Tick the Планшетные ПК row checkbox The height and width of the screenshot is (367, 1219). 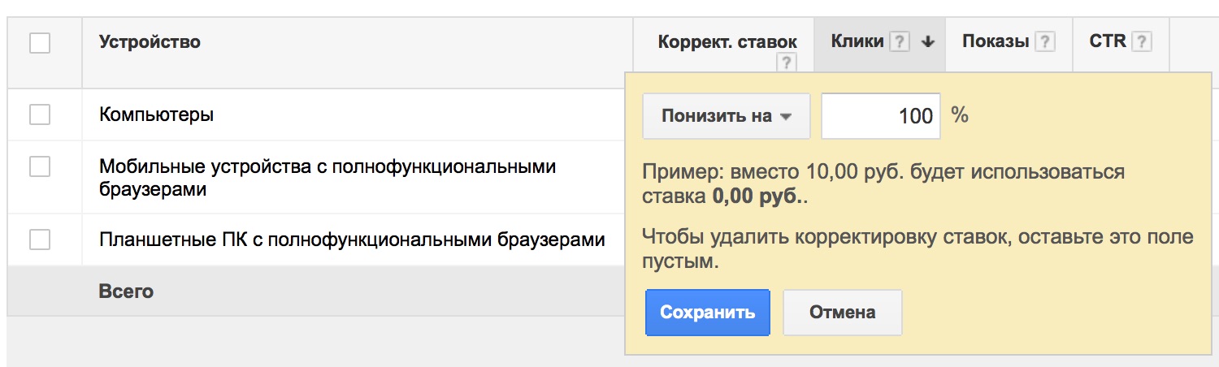coord(40,240)
